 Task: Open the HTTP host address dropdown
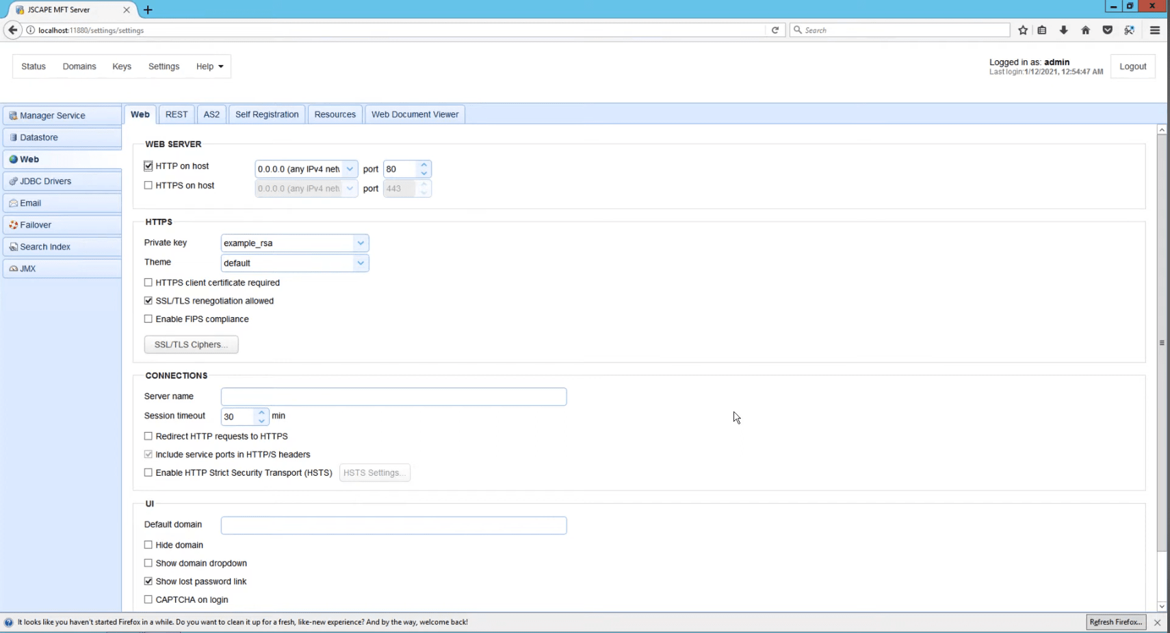point(307,169)
